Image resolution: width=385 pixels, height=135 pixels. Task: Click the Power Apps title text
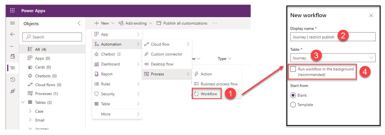tap(33, 11)
